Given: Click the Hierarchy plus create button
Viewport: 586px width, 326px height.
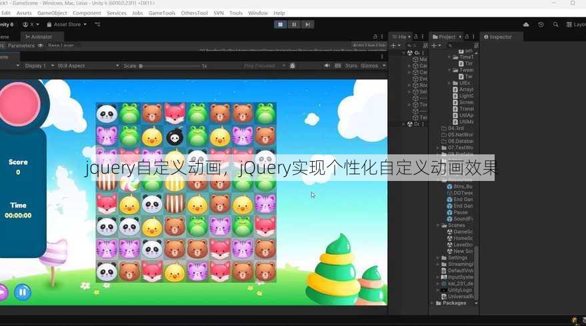Looking at the screenshot, I should pos(395,45).
